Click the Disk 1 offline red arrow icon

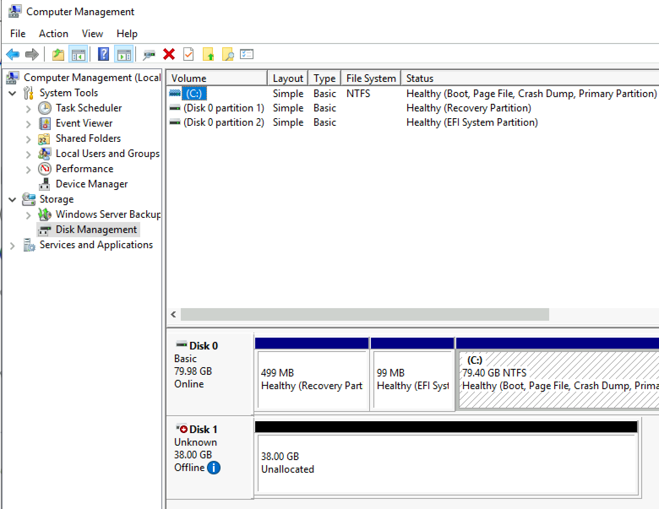[182, 428]
